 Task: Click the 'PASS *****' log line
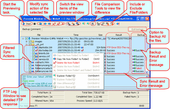[28, 81]
